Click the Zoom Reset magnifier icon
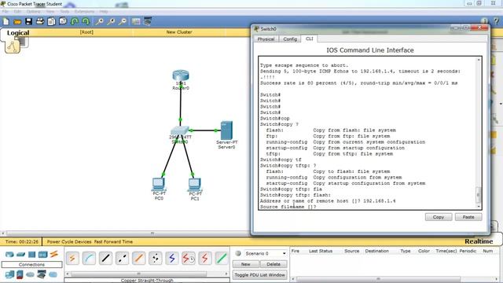503x283 pixels. (111, 21)
